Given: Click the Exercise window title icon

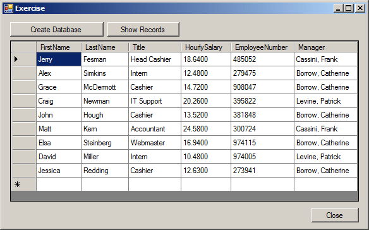Looking at the screenshot, I should 9,8.
